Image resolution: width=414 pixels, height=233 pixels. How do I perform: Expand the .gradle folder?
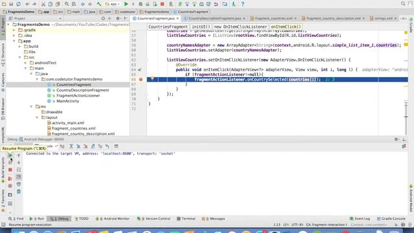[14, 30]
